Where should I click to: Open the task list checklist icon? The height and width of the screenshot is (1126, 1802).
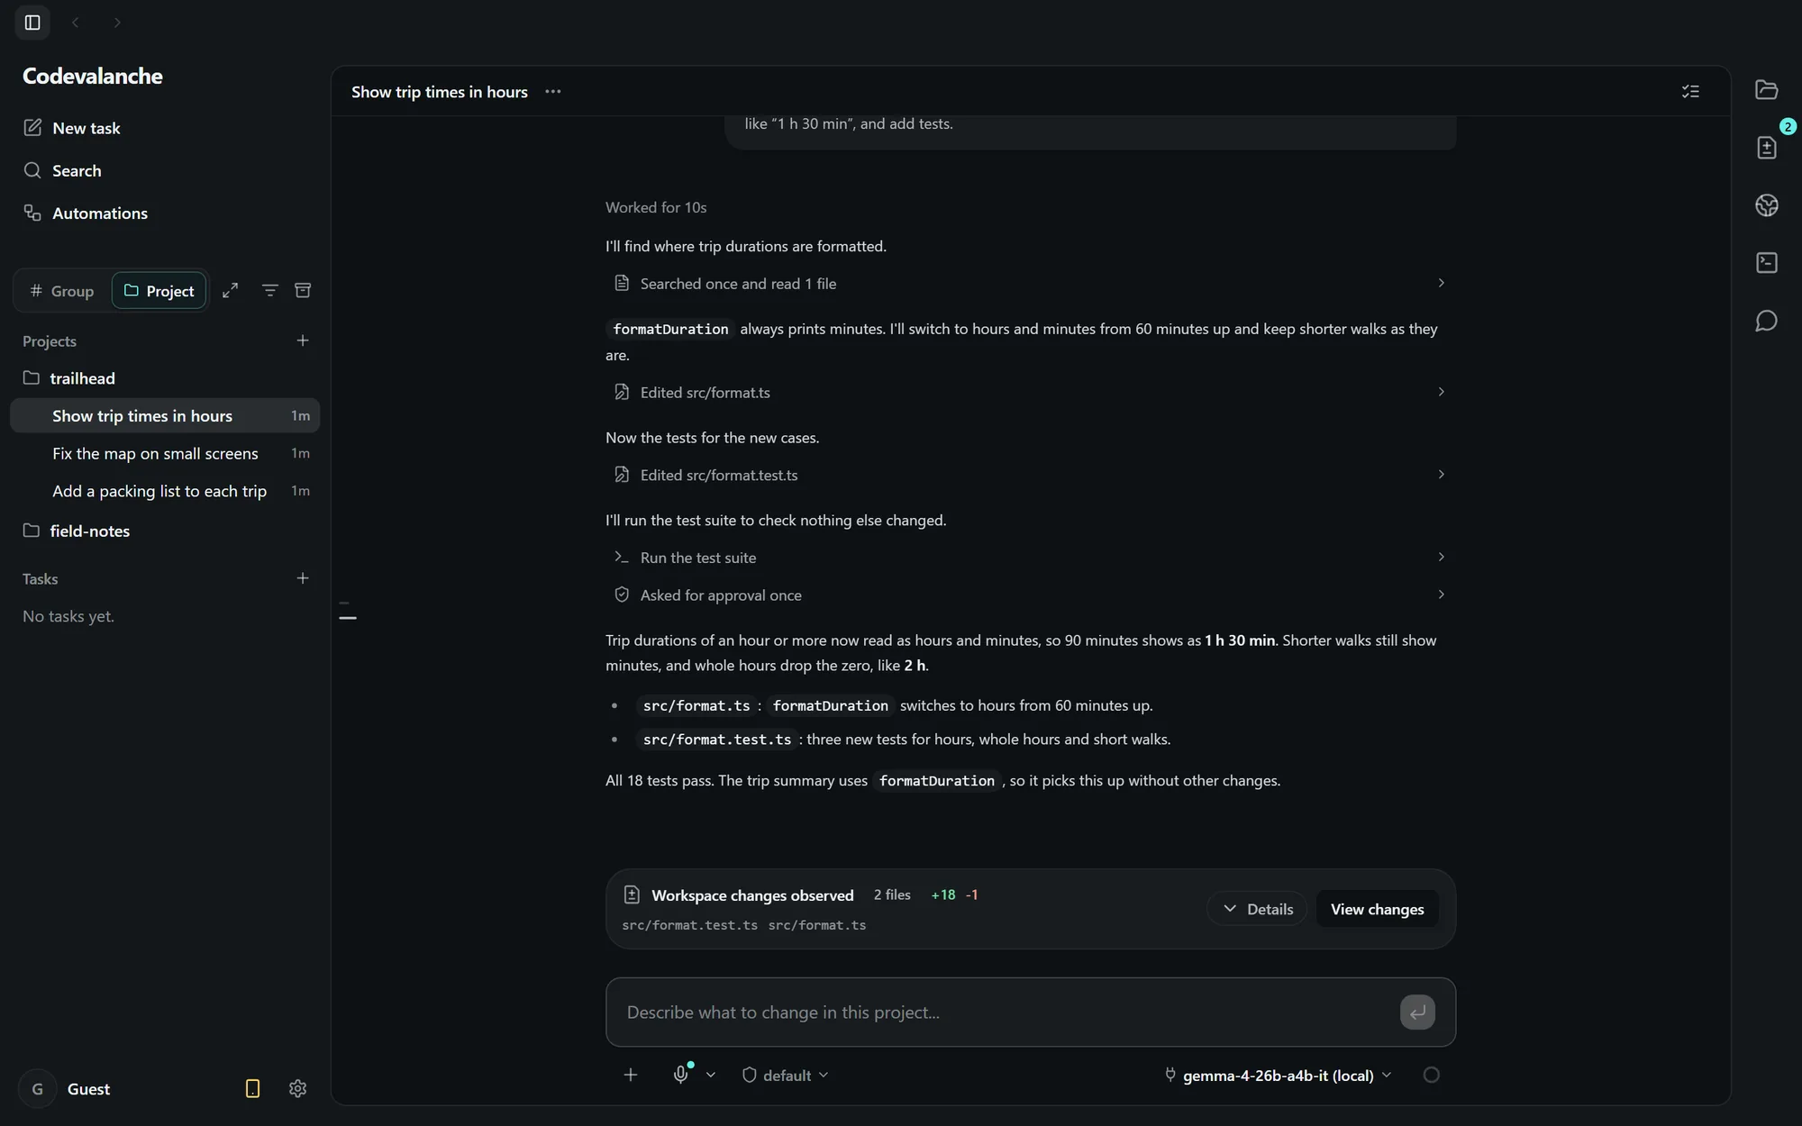(1690, 91)
